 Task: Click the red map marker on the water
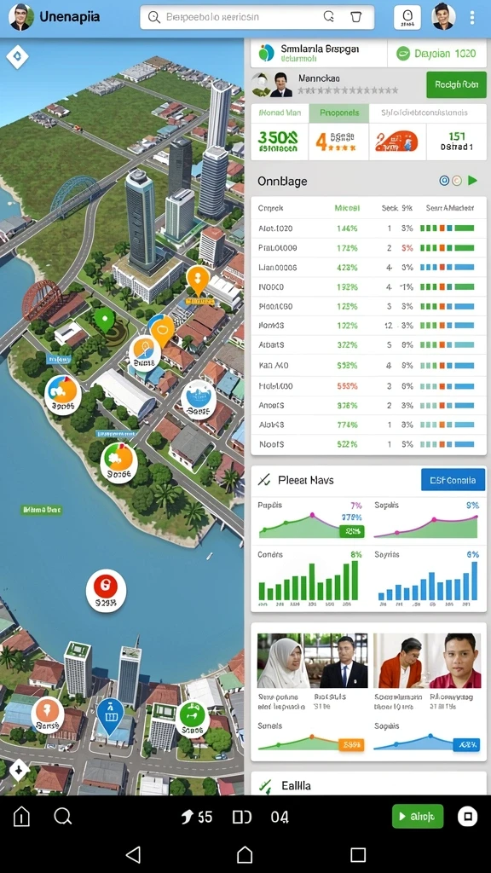point(106,590)
